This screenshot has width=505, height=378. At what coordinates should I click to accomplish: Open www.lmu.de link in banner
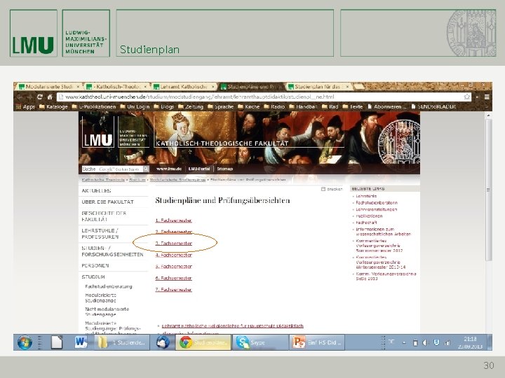click(169, 169)
